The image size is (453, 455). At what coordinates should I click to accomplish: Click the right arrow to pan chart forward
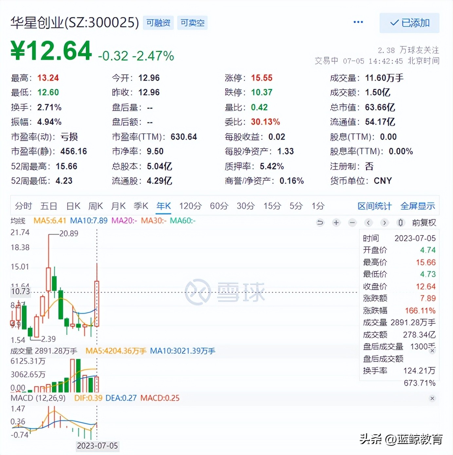click(385, 223)
